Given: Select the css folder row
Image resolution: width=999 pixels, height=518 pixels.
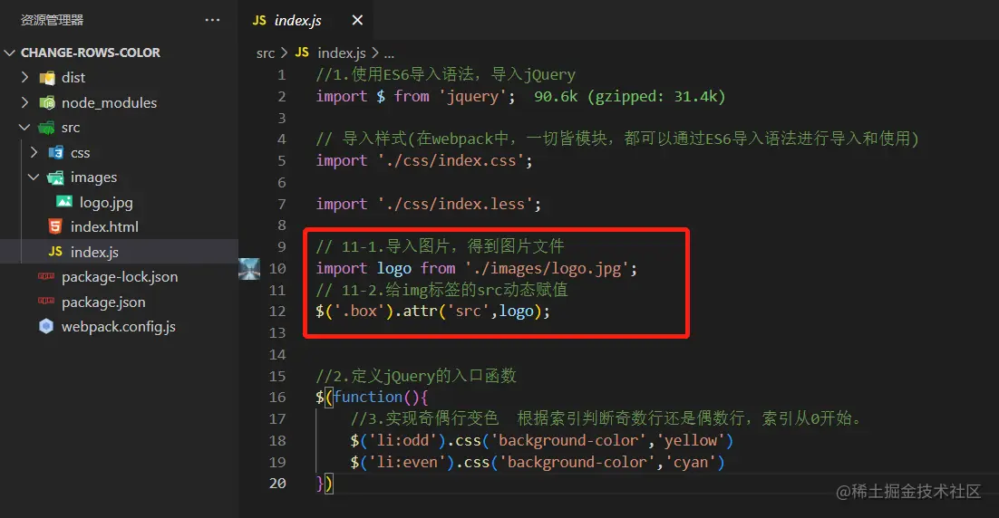Looking at the screenshot, I should pyautogui.click(x=119, y=152).
